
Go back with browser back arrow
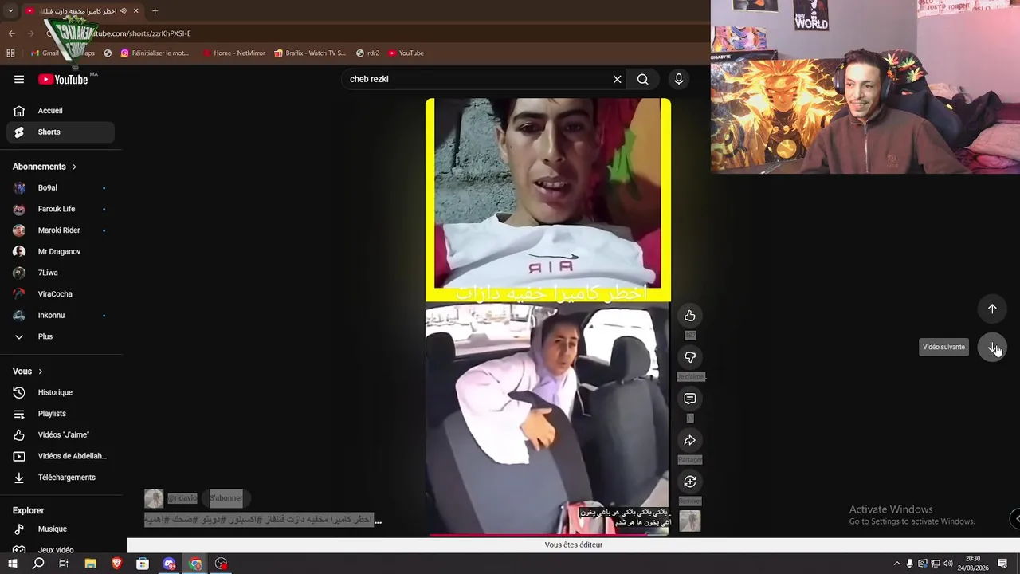click(x=11, y=33)
